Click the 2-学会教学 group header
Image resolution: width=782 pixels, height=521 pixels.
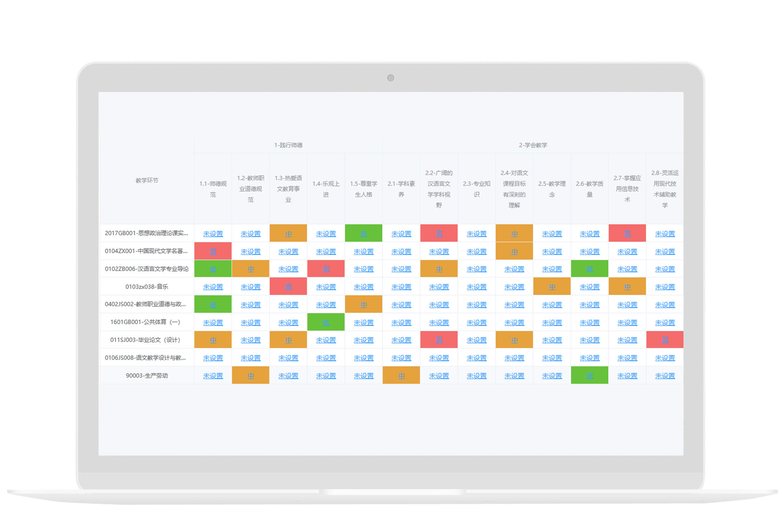point(533,145)
